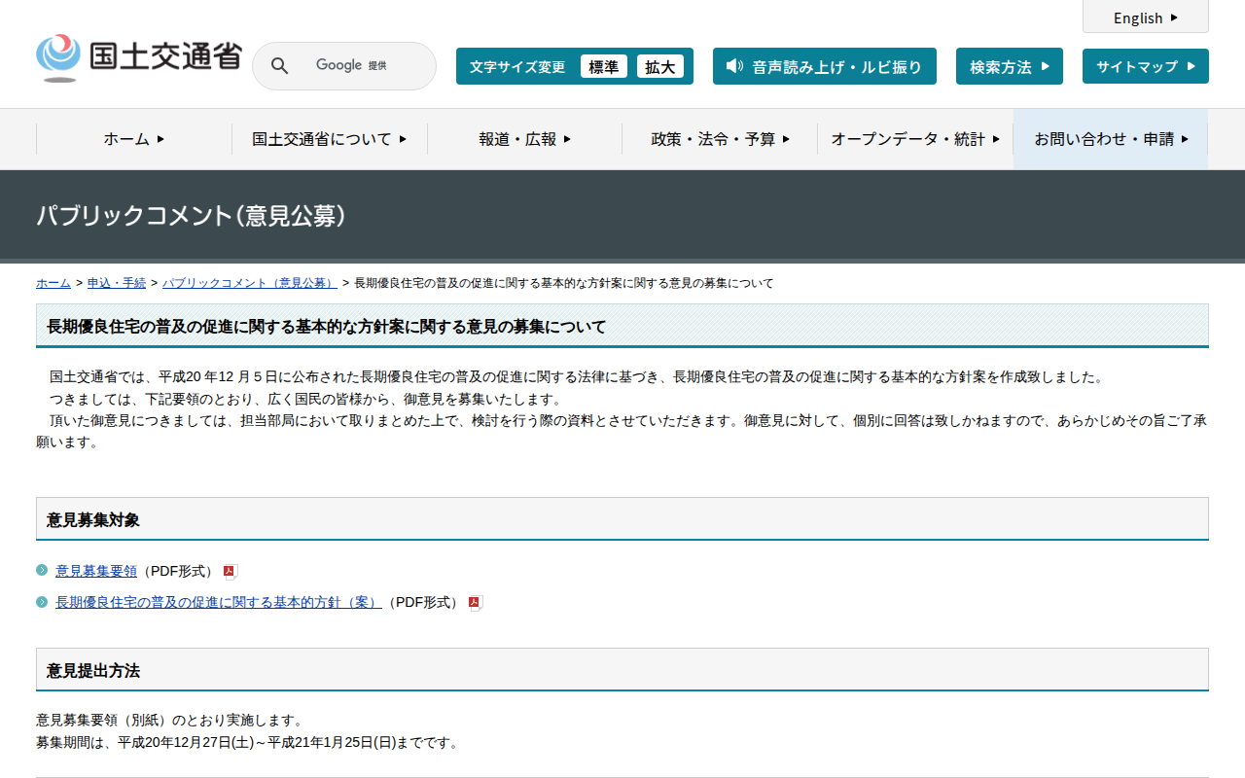
Task: Select 標準 text size option
Action: point(604,66)
